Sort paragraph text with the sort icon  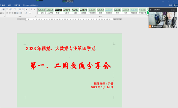click(31, 9)
